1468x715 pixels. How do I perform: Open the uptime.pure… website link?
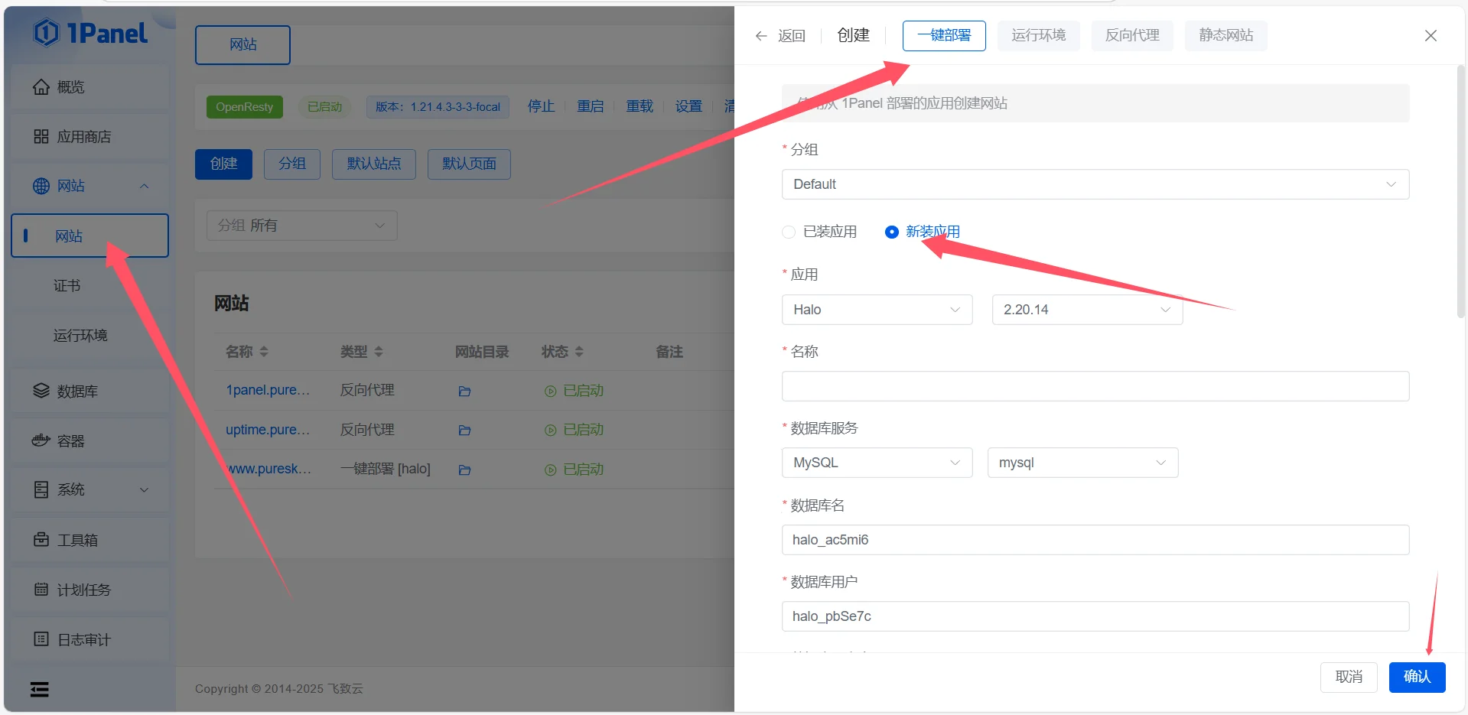[x=268, y=430]
